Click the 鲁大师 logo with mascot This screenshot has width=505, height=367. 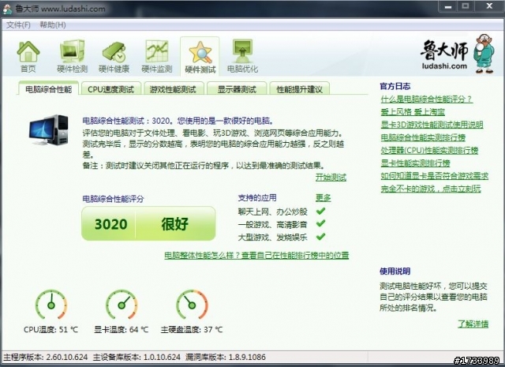pyautogui.click(x=458, y=54)
